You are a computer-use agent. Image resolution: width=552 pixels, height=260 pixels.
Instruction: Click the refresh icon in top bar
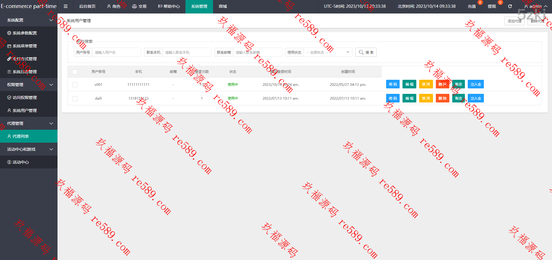point(510,6)
